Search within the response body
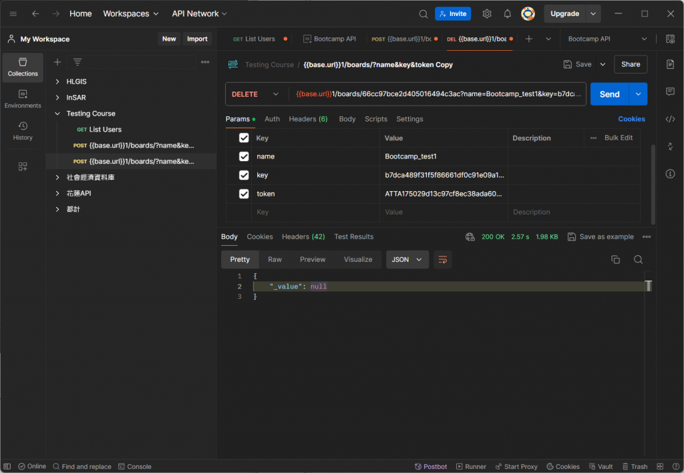The image size is (684, 473). click(638, 260)
